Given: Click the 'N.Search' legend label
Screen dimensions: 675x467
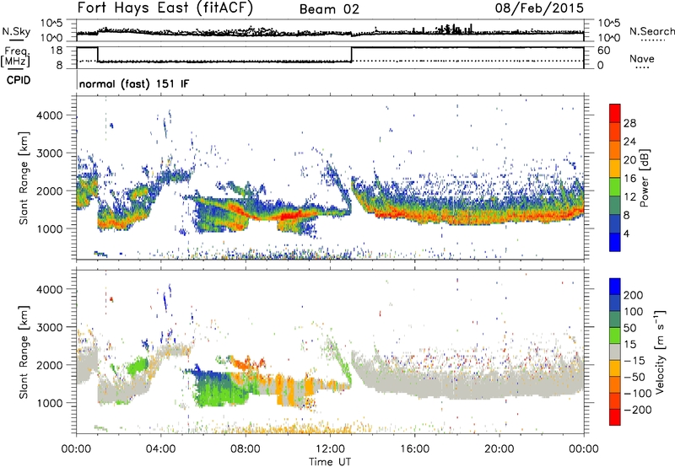Looking at the screenshot, I should click(x=651, y=31).
